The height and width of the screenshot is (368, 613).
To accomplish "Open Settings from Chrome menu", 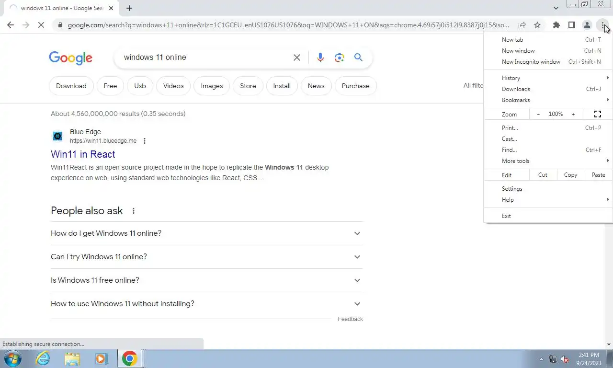I will 548,189.
